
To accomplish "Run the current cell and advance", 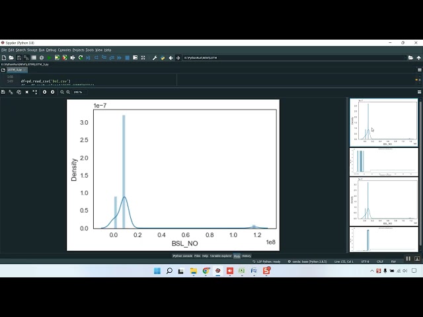I will (x=65, y=57).
